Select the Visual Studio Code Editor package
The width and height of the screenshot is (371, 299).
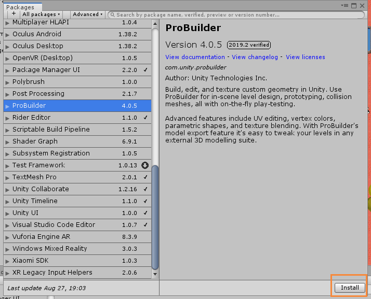point(77,225)
